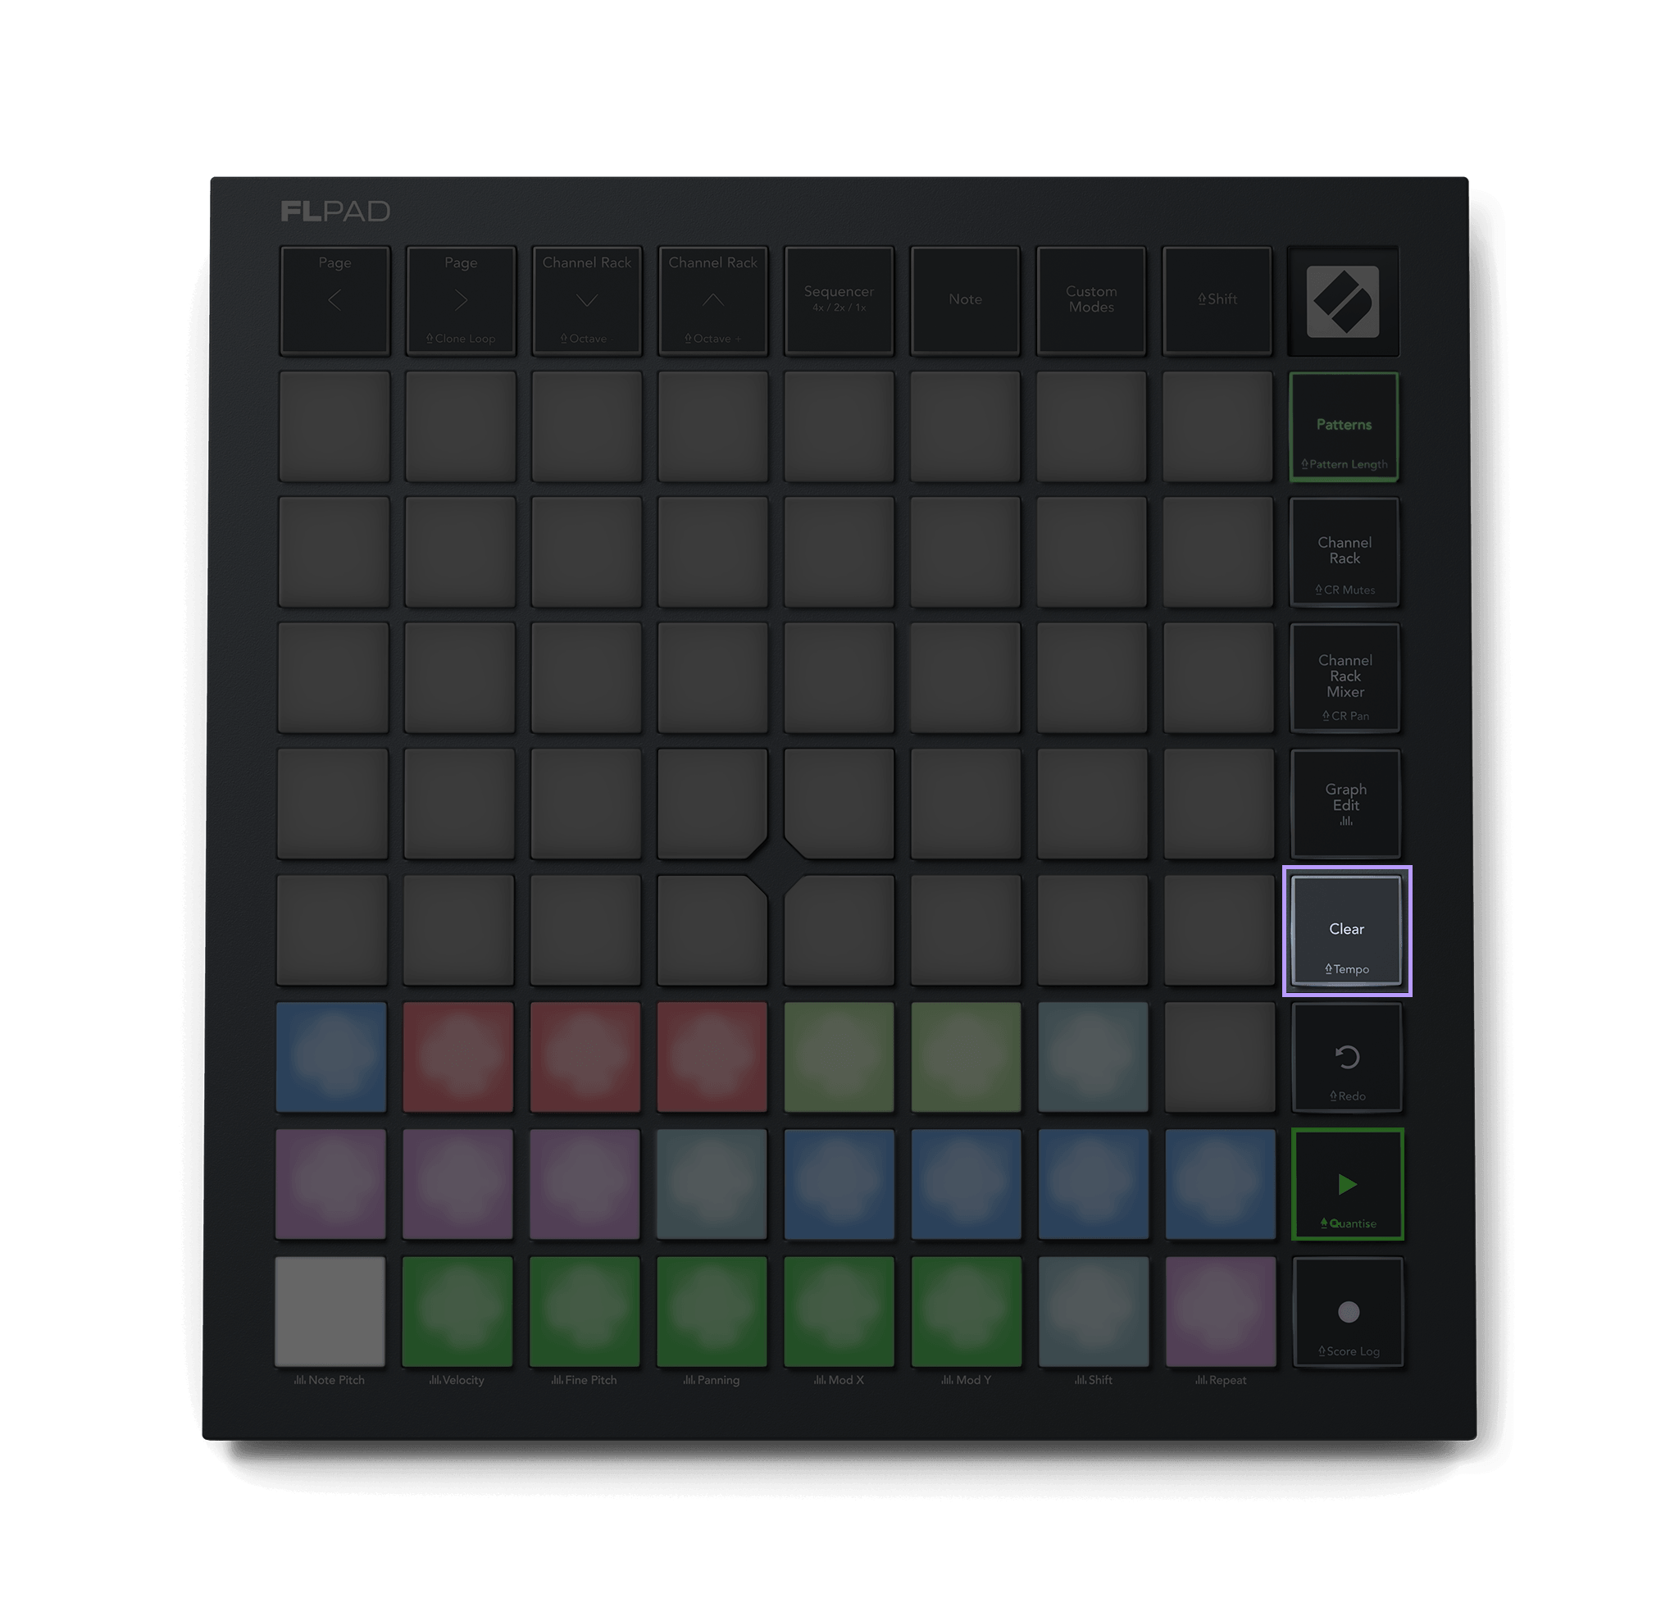
Task: Hit the Channel Rack down arrow button
Action: 587,300
